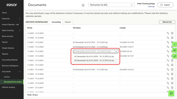
Task: Regenerate archive for 1.1.2024 - 31.12.2024
Action: click(x=168, y=56)
